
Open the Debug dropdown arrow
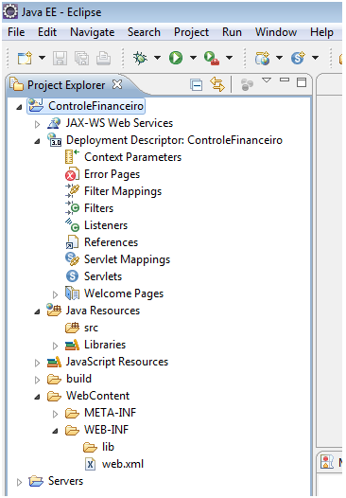tap(157, 58)
